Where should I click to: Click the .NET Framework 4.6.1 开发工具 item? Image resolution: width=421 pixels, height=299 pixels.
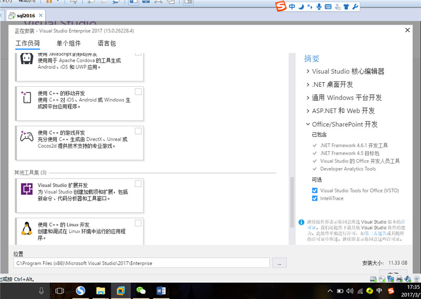(354, 145)
